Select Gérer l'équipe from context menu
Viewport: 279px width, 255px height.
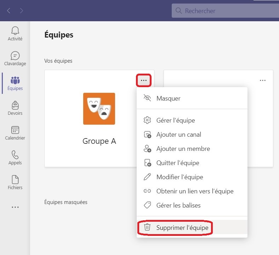[x=175, y=120]
